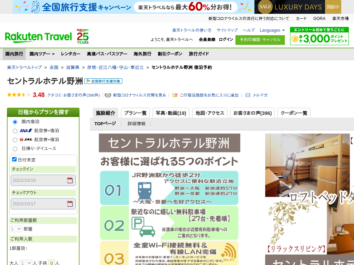Open the カード link in top bar
Viewport: 354px width, 265px height.
pyautogui.click(x=301, y=19)
